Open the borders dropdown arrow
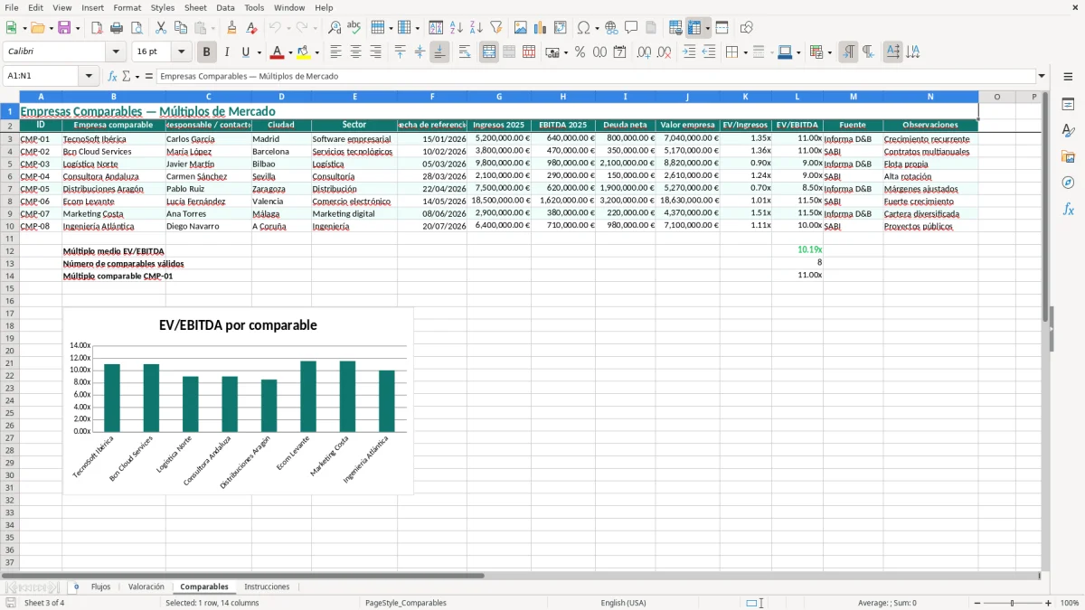The width and height of the screenshot is (1085, 610). point(745,52)
